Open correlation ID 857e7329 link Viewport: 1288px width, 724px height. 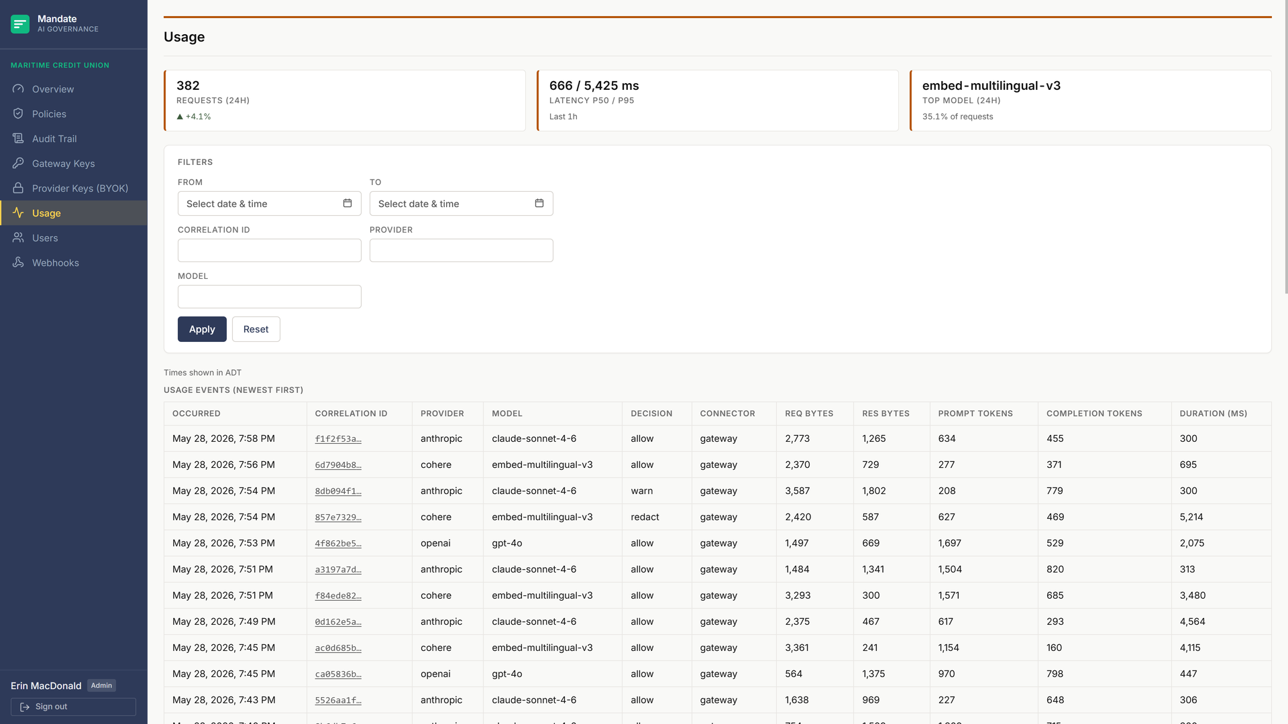coord(338,518)
